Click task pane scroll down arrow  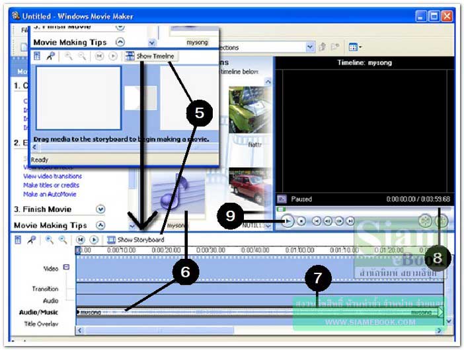[x=132, y=227]
